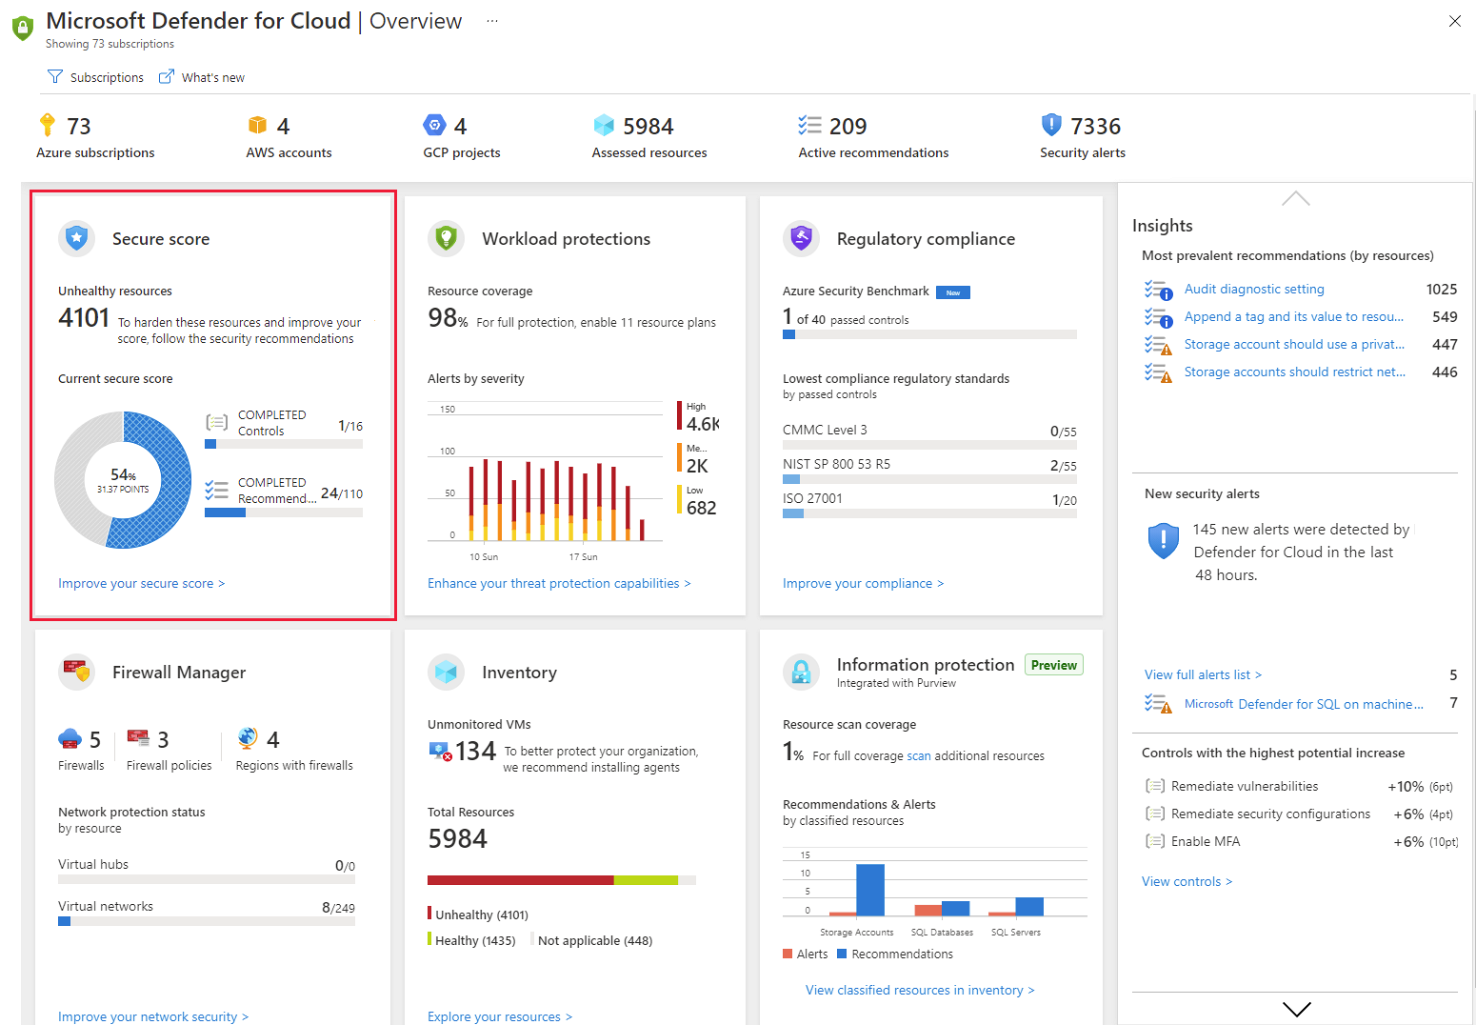Click the New badge beside Azure Security Benchmark

pyautogui.click(x=953, y=291)
